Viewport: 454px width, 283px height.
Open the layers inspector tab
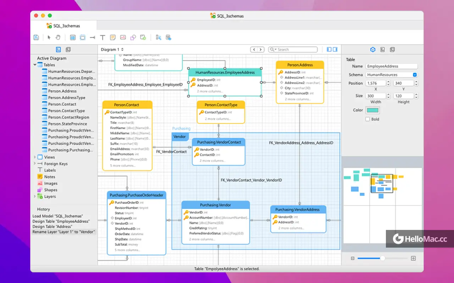[x=392, y=50]
